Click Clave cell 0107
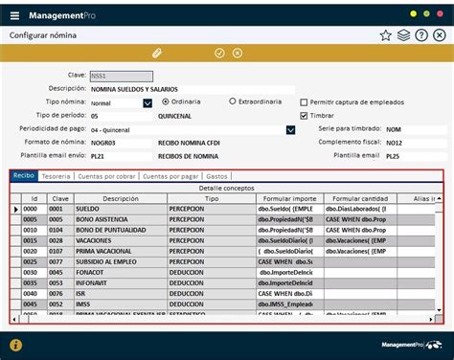Viewport: 454px width, 360px height. click(x=60, y=251)
